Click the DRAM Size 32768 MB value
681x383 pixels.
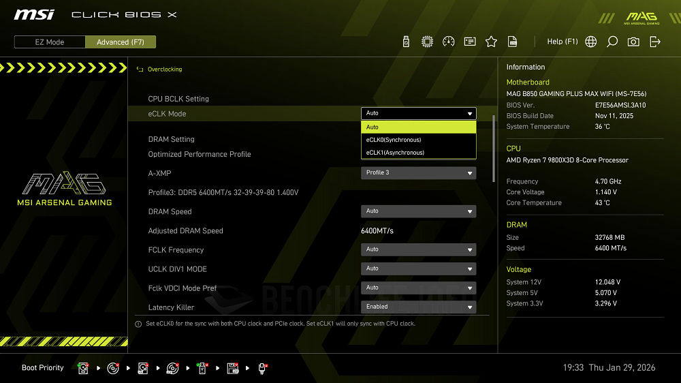[x=609, y=237]
